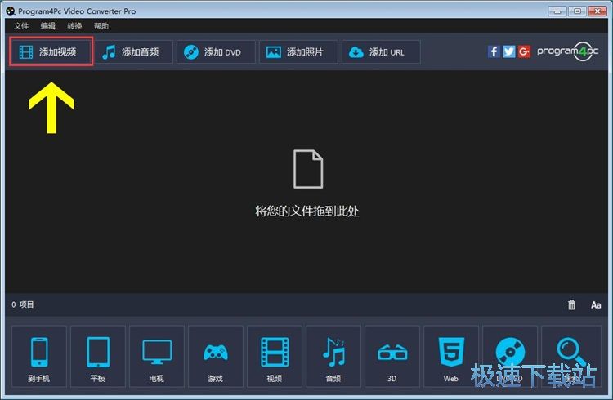This screenshot has width=613, height=400.
Task: Open the Twitter link icon
Action: [x=508, y=51]
